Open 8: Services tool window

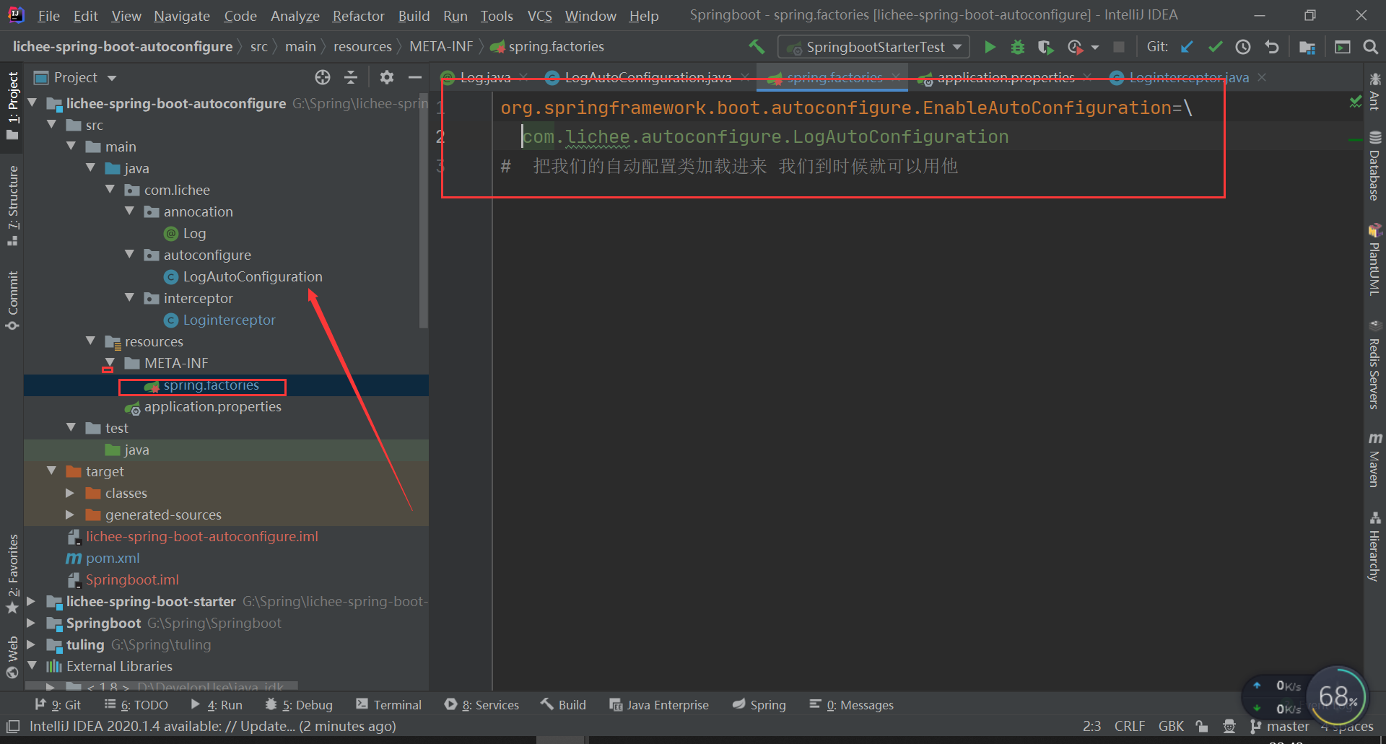pos(482,705)
